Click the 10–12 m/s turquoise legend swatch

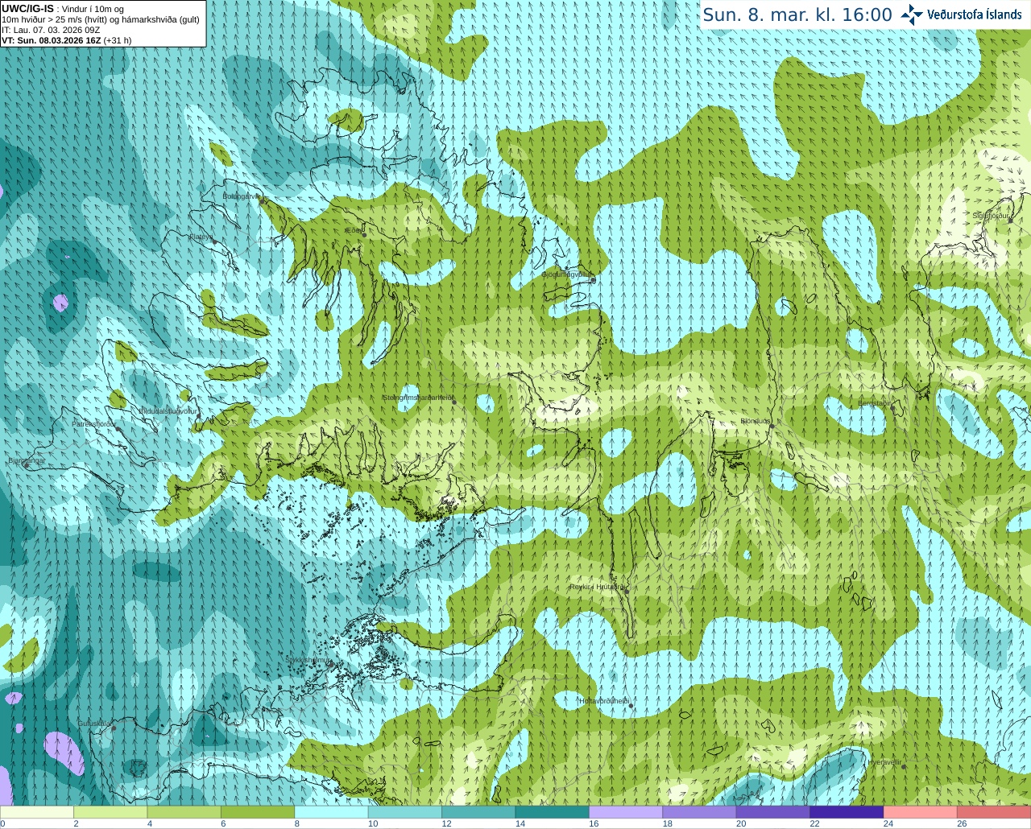tap(405, 812)
